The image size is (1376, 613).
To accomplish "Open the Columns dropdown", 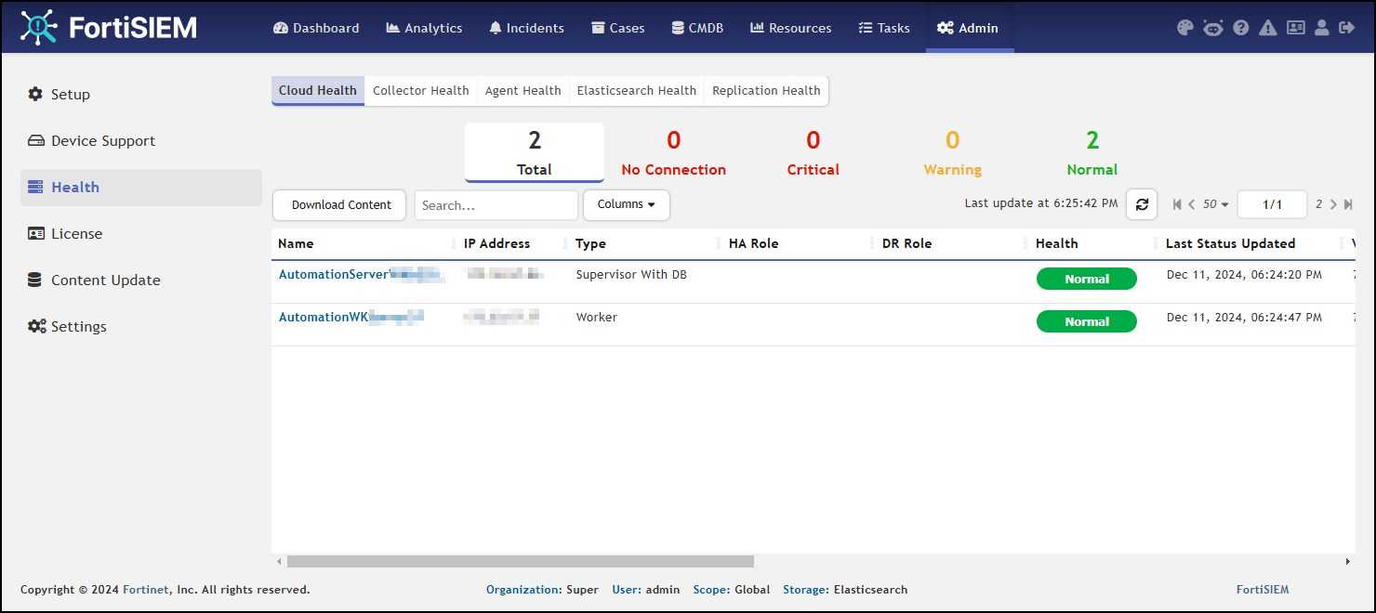I will click(626, 204).
